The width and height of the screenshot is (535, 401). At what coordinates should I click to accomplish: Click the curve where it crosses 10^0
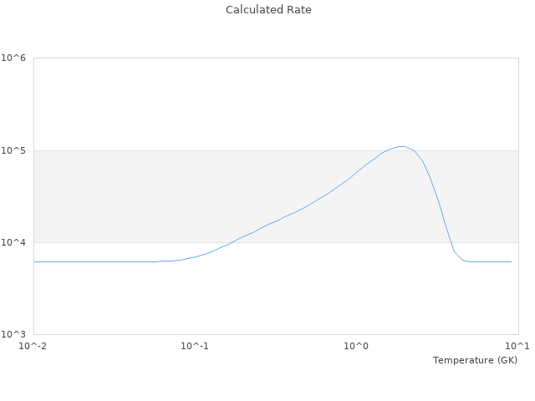tap(356, 173)
